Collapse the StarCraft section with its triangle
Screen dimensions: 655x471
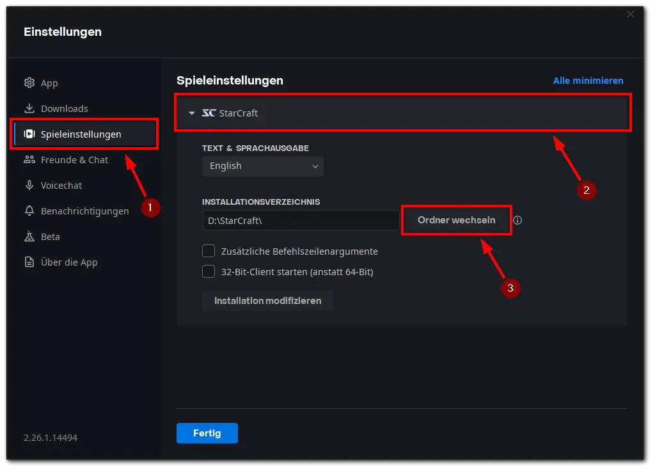pos(192,113)
